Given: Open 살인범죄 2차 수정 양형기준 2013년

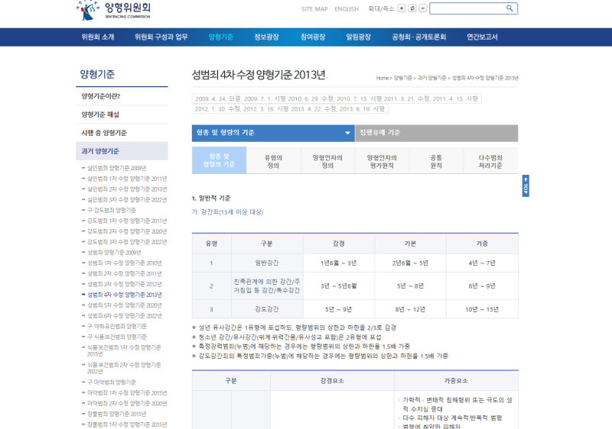Looking at the screenshot, I should (x=127, y=189).
